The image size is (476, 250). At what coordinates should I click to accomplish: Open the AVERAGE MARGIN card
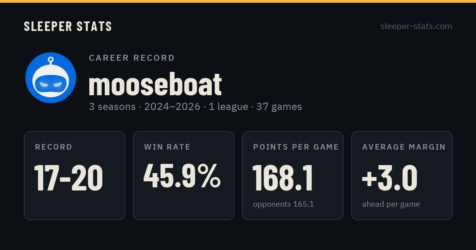point(402,175)
